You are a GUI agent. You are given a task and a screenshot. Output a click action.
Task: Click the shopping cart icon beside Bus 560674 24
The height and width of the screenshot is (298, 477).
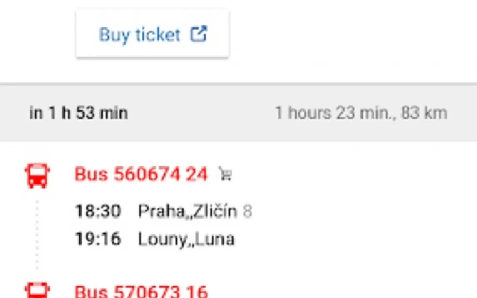225,176
